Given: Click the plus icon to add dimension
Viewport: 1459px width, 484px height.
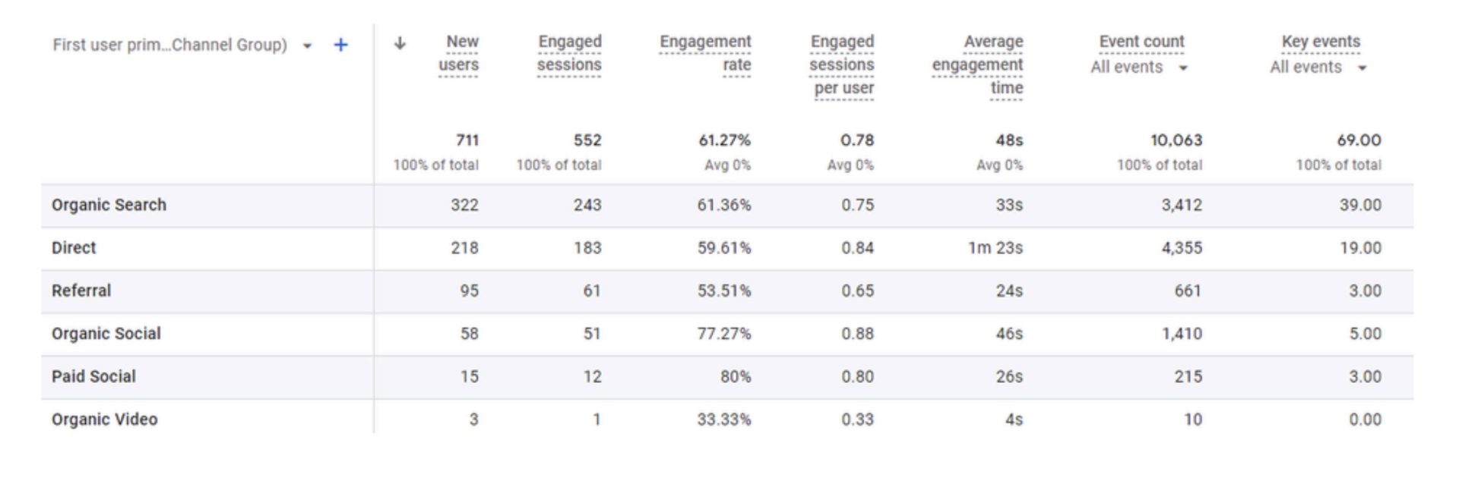Looking at the screenshot, I should [340, 46].
